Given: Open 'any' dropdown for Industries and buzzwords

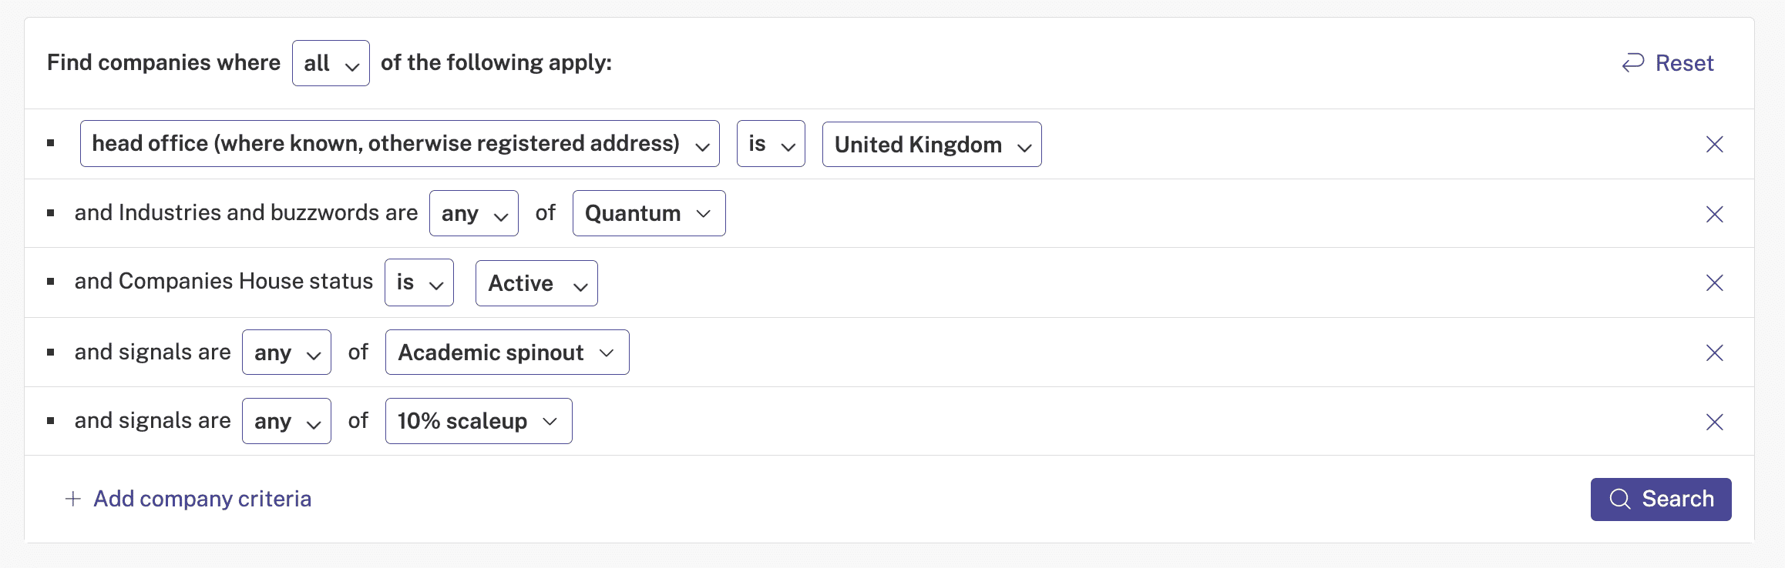Looking at the screenshot, I should click(x=474, y=213).
